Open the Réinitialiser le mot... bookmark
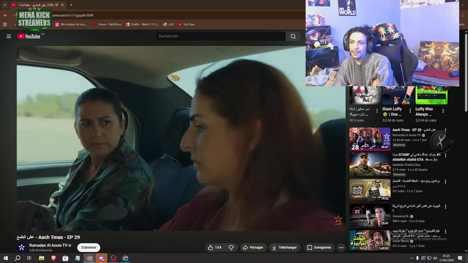 pos(71,24)
